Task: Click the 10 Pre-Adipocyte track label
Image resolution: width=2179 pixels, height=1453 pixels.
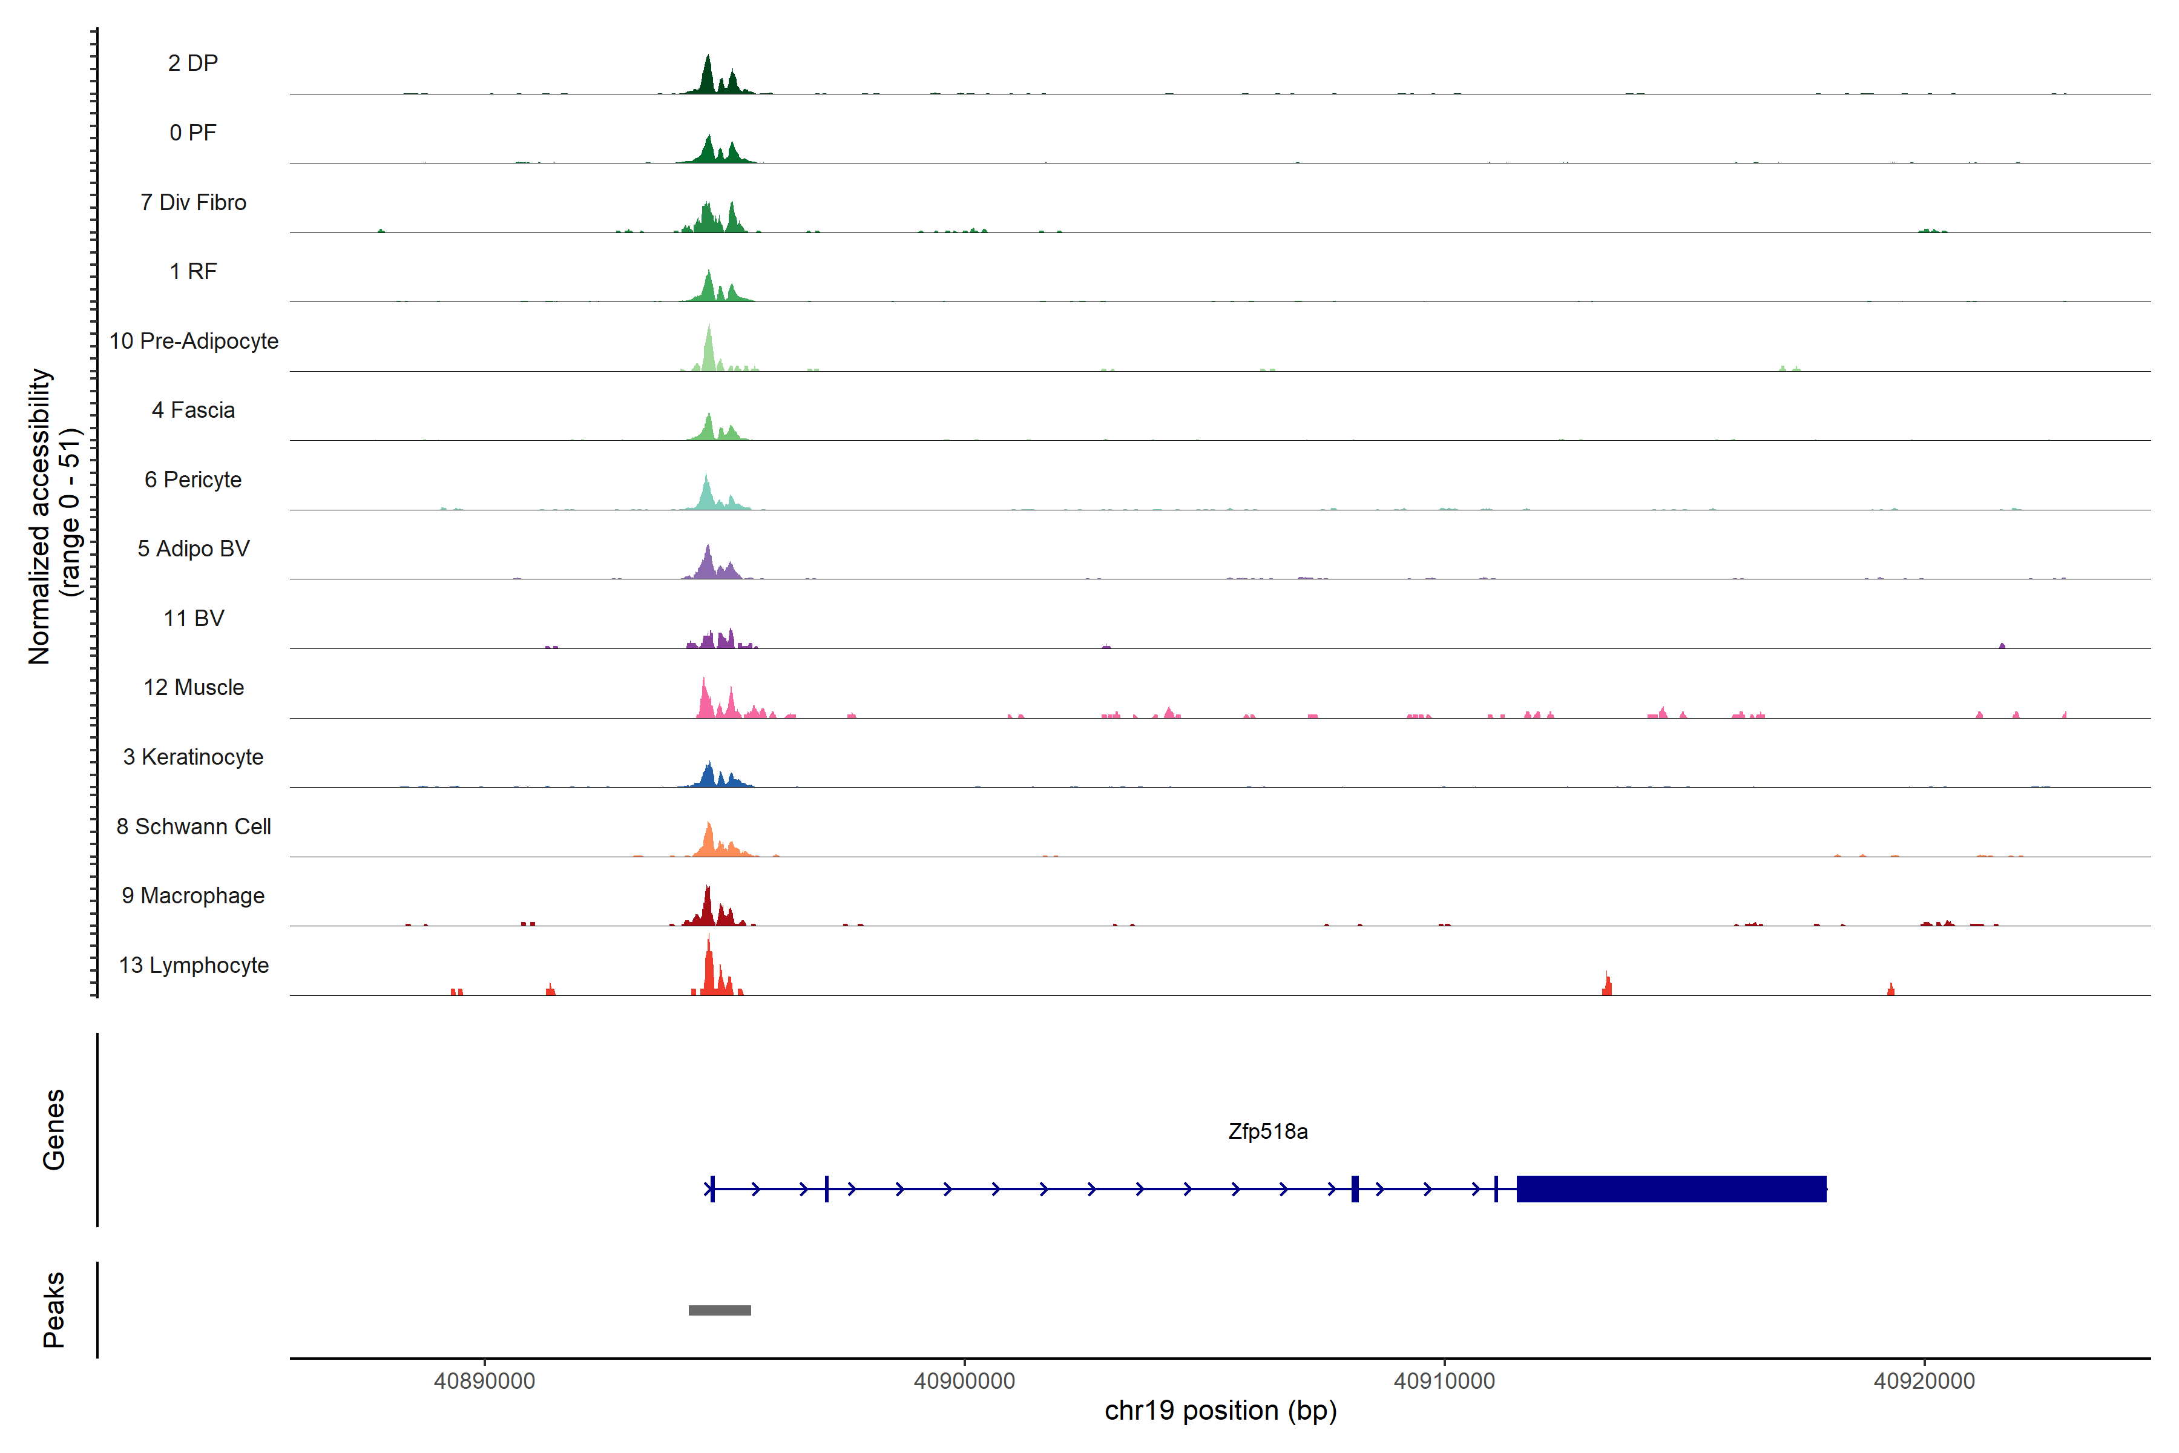Action: pyautogui.click(x=194, y=341)
